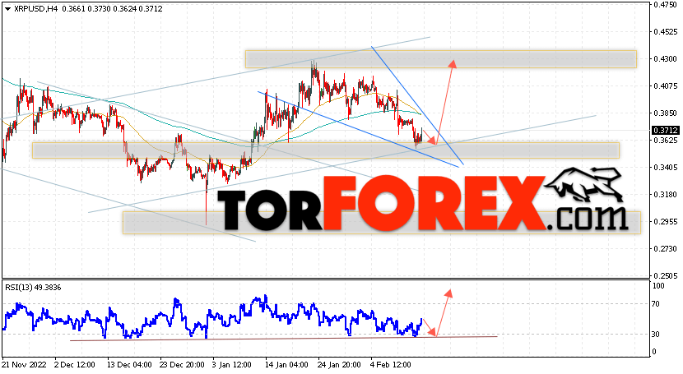
Task: Select the 0.2505 price axis label
Action: tap(665, 275)
